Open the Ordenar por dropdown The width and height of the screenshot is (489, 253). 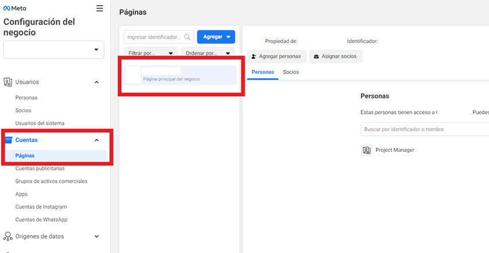coord(208,53)
